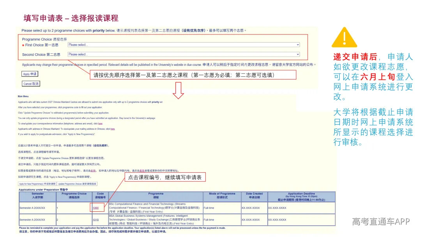
Task: Click the Programme Choice 课程选择 label
Action: [x=44, y=39]
